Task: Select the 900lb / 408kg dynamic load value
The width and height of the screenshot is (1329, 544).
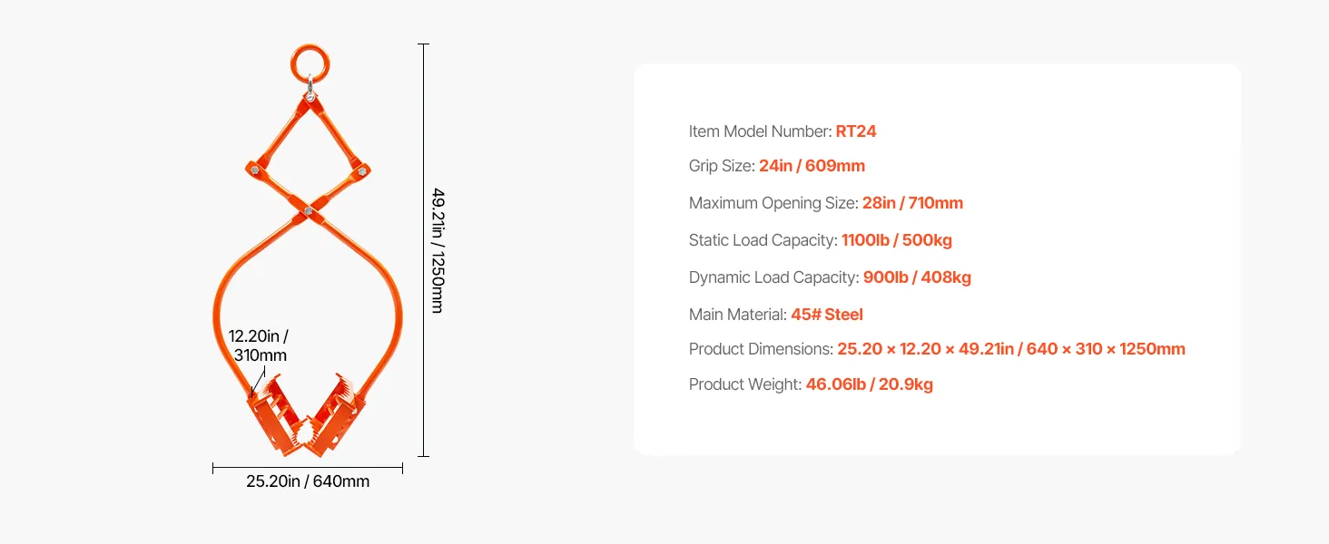Action: [917, 277]
